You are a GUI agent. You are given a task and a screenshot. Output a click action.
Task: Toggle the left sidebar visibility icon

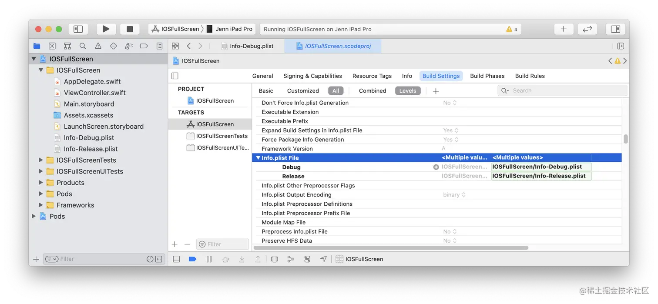tap(78, 29)
